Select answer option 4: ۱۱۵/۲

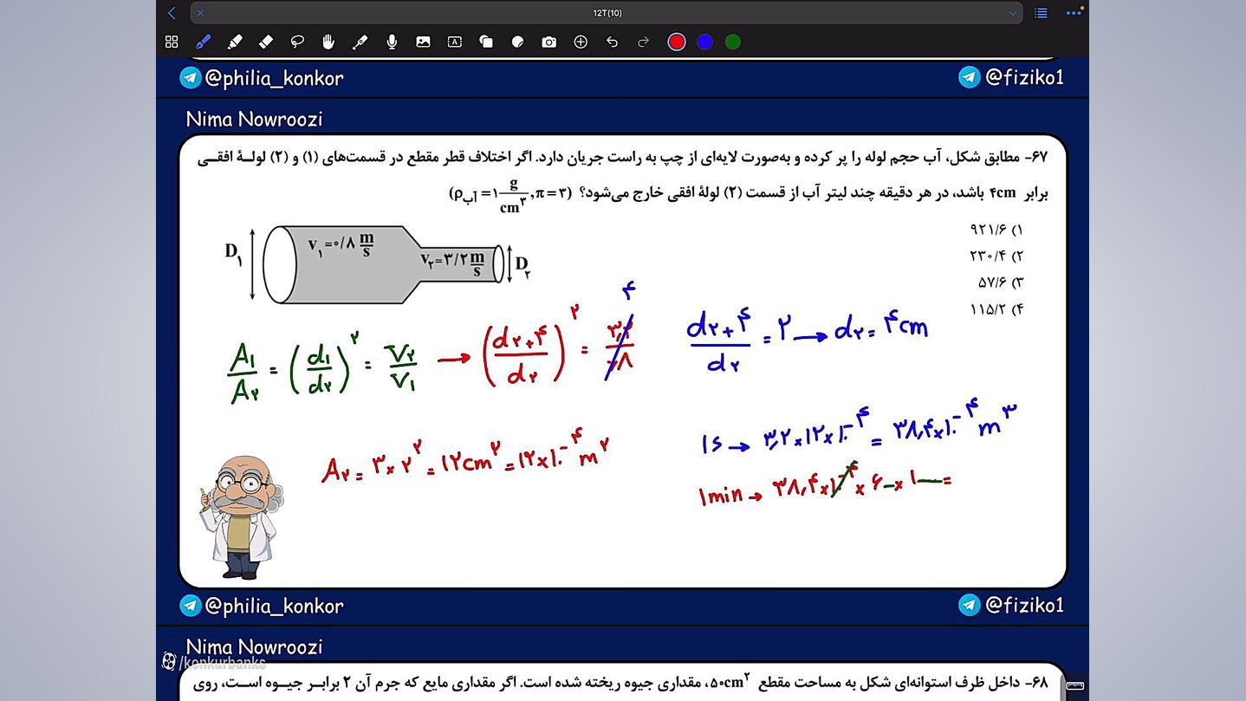tap(996, 309)
